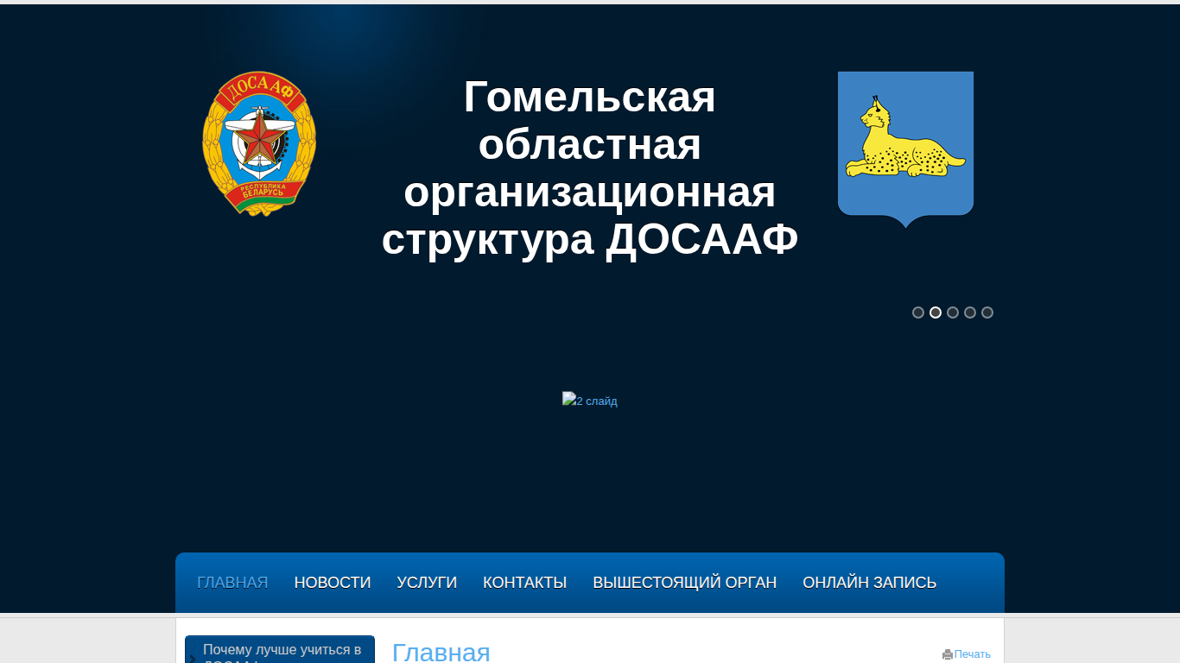Open 'Почему лучше учиться в ДОСААФ' sidebar item

click(x=280, y=650)
